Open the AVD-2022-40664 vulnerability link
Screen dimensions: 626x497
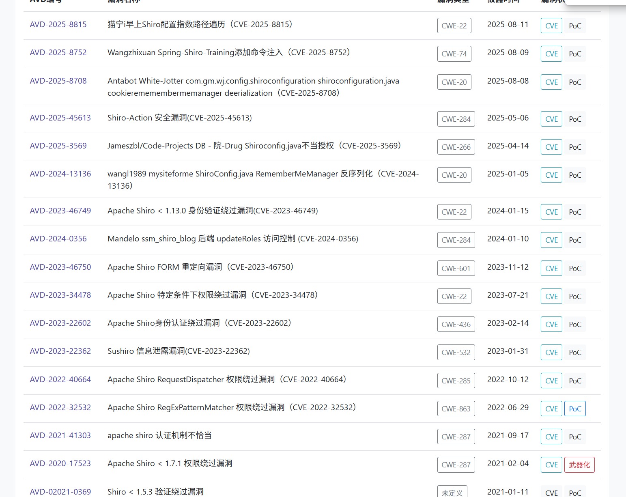pos(60,379)
